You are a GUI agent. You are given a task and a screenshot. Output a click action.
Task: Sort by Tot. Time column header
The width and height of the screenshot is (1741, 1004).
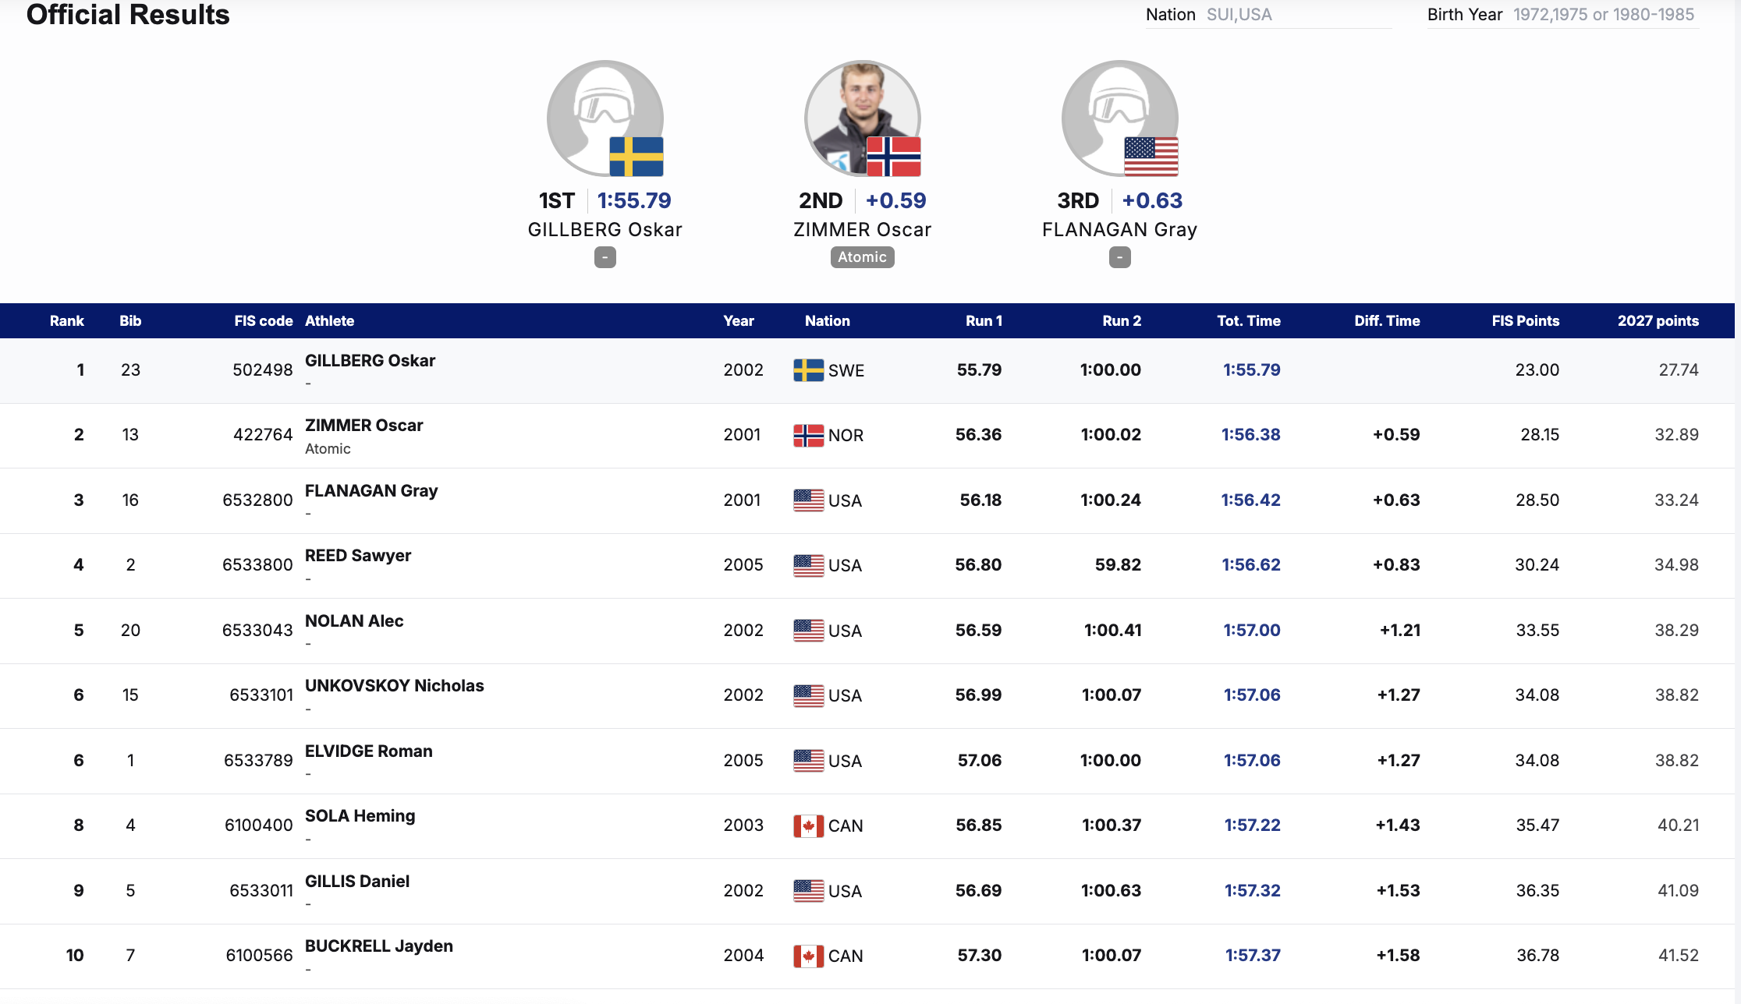coord(1248,321)
